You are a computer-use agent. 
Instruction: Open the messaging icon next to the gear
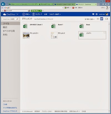tap(93, 14)
